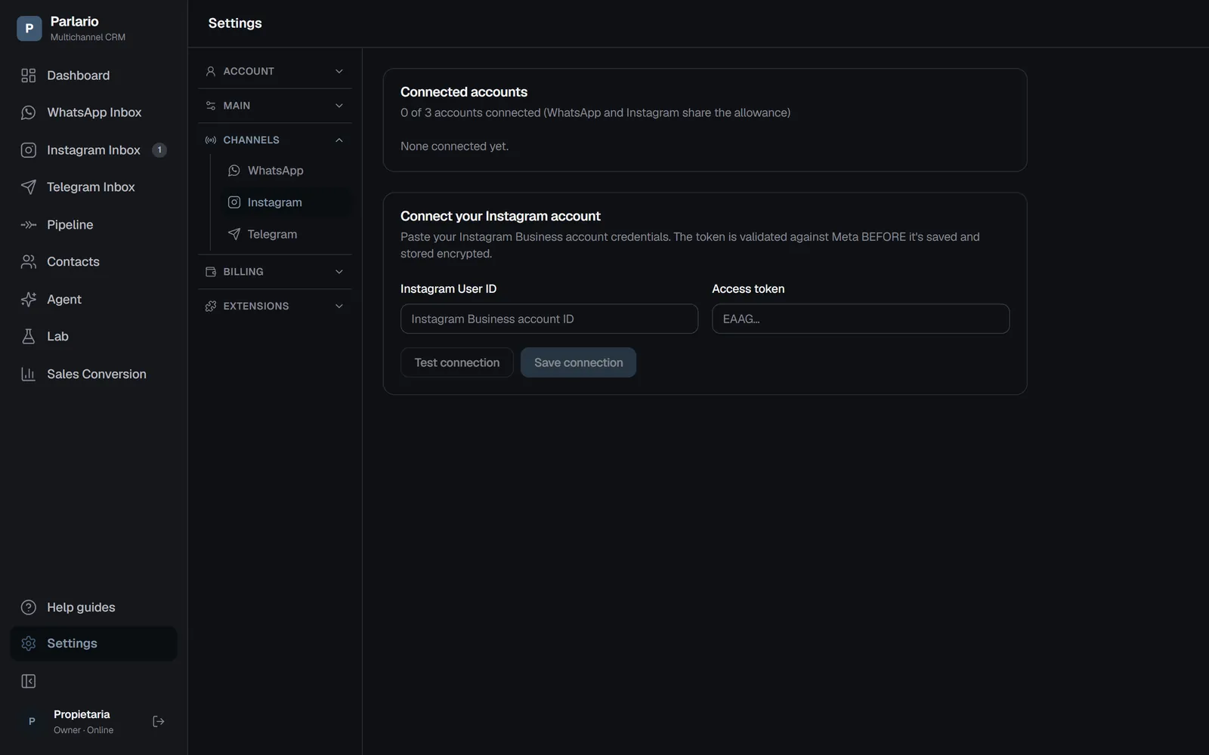The height and width of the screenshot is (755, 1209).
Task: Expand the Extensions settings section
Action: (275, 306)
